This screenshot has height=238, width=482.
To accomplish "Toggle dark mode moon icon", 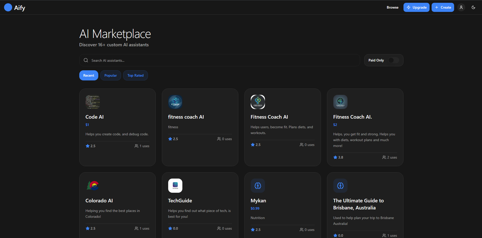I will point(473,7).
